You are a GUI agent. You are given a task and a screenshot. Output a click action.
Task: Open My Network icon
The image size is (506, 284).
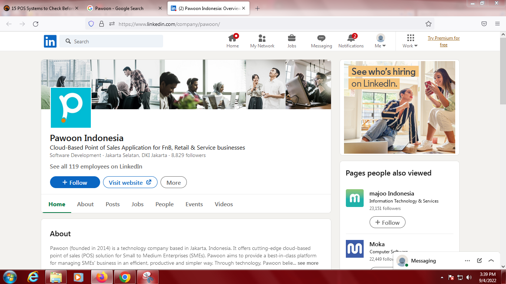pos(262,41)
